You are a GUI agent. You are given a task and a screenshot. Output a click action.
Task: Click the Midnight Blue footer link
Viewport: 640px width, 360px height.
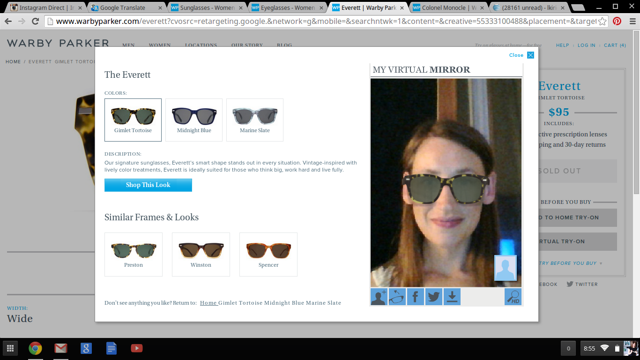coord(284,303)
